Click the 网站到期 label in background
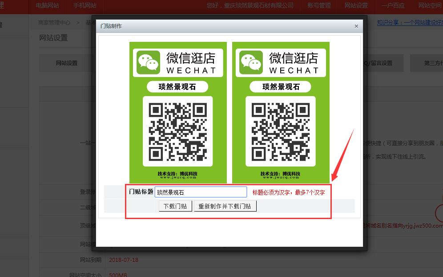 (x=91, y=260)
